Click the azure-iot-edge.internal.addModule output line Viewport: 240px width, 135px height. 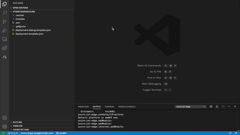(101, 127)
